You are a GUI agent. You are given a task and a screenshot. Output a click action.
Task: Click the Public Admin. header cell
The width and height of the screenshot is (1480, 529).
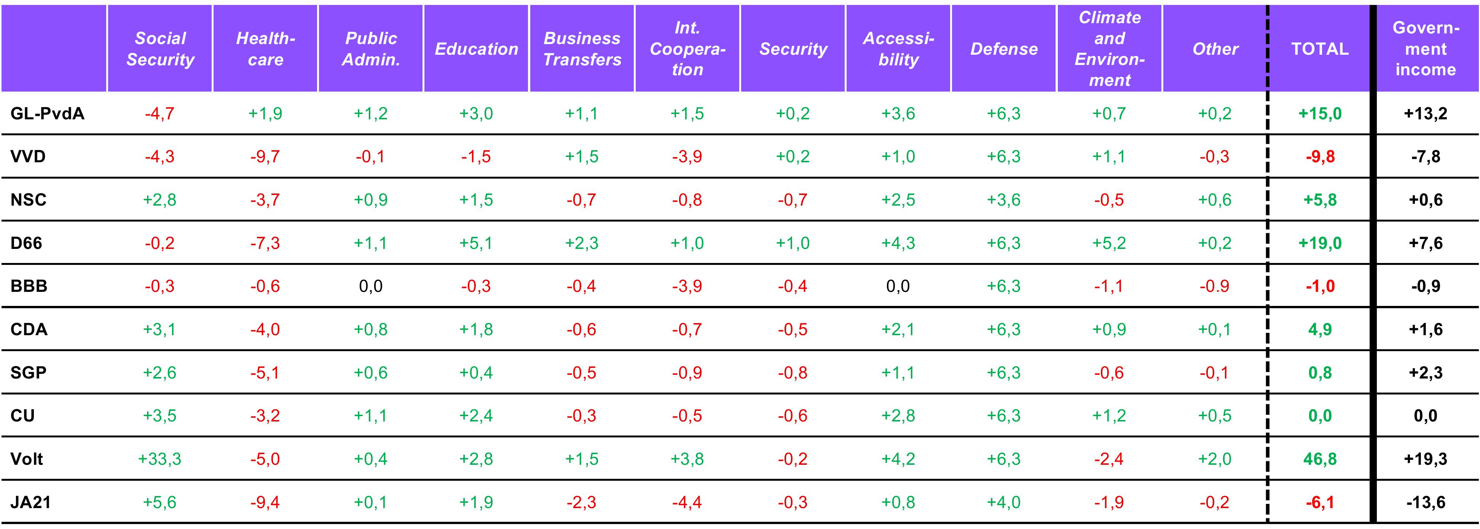coord(371,49)
